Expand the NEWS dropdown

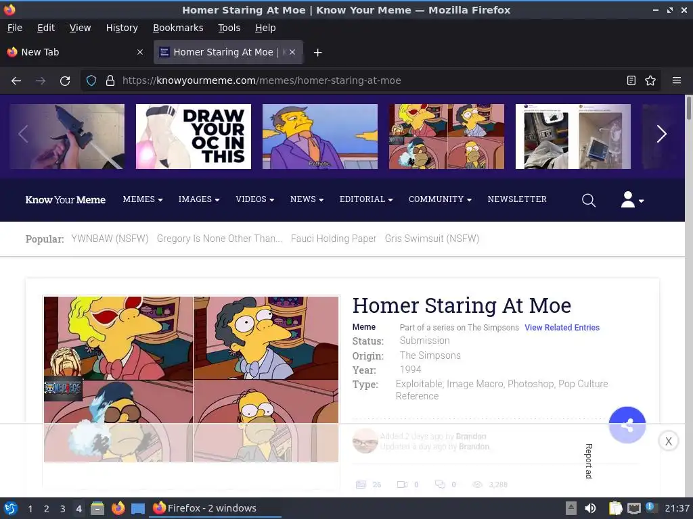click(x=307, y=199)
